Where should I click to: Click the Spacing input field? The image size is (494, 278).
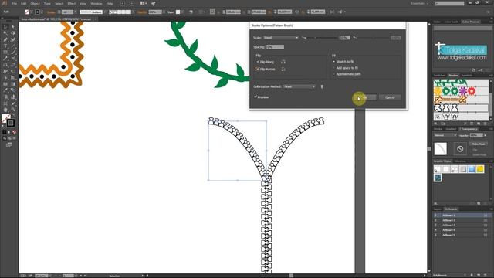275,47
